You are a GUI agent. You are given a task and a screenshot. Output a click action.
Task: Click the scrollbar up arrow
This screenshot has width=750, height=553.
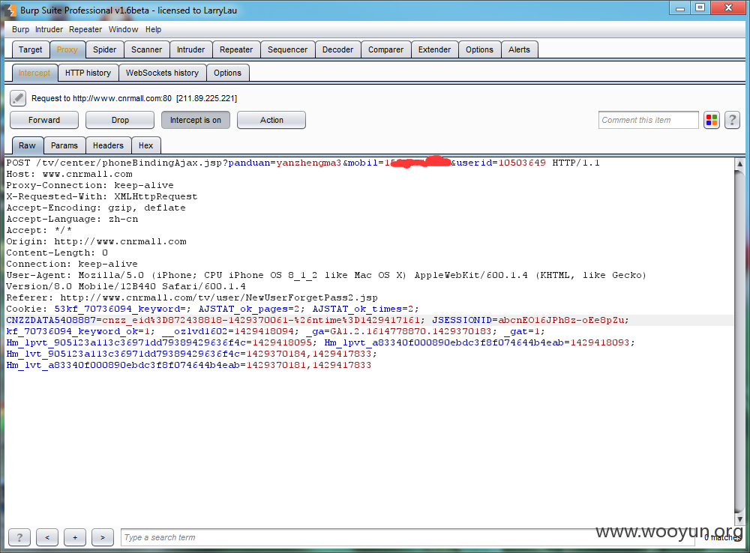pos(739,163)
